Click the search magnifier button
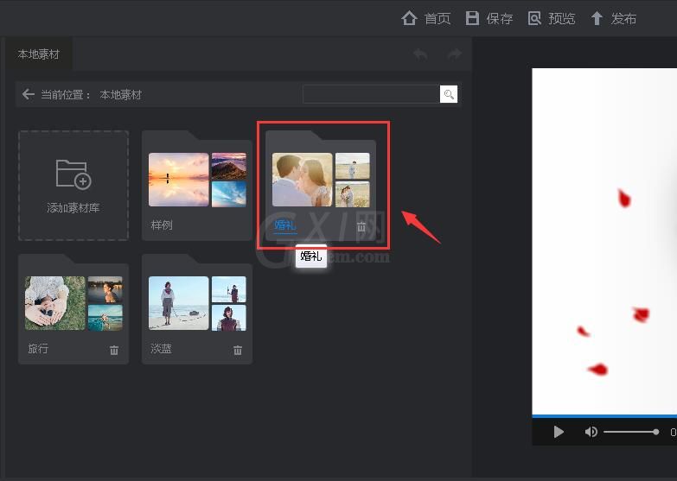The height and width of the screenshot is (481, 677). tap(449, 94)
